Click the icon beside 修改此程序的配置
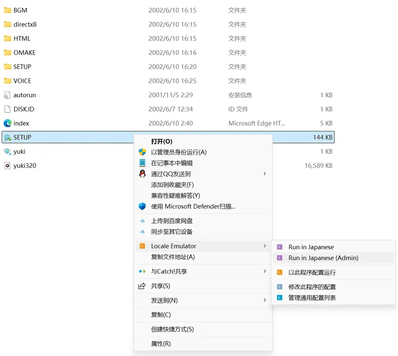398x356 pixels. 280,287
